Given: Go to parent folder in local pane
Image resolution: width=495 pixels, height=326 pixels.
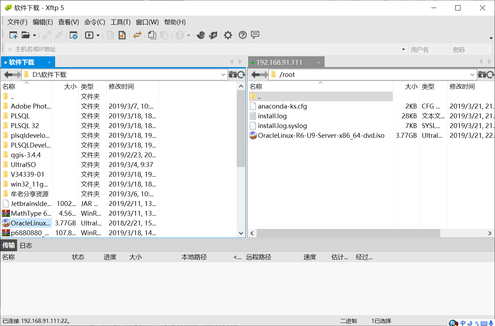Looking at the screenshot, I should 233,74.
